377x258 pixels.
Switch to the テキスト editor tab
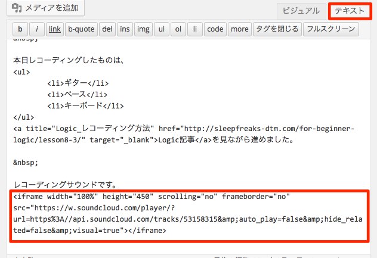[x=350, y=11]
